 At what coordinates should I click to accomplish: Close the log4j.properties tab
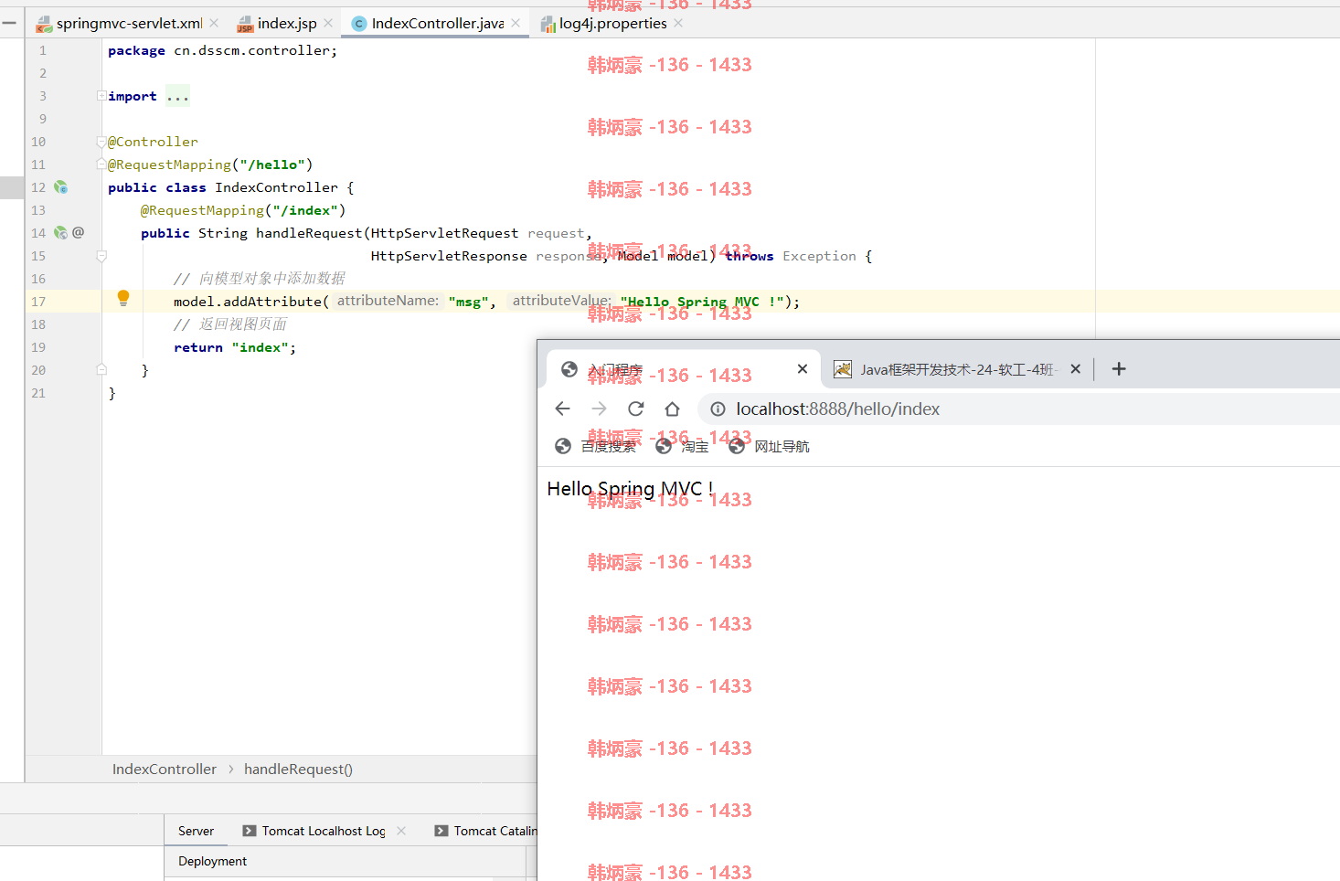click(678, 24)
